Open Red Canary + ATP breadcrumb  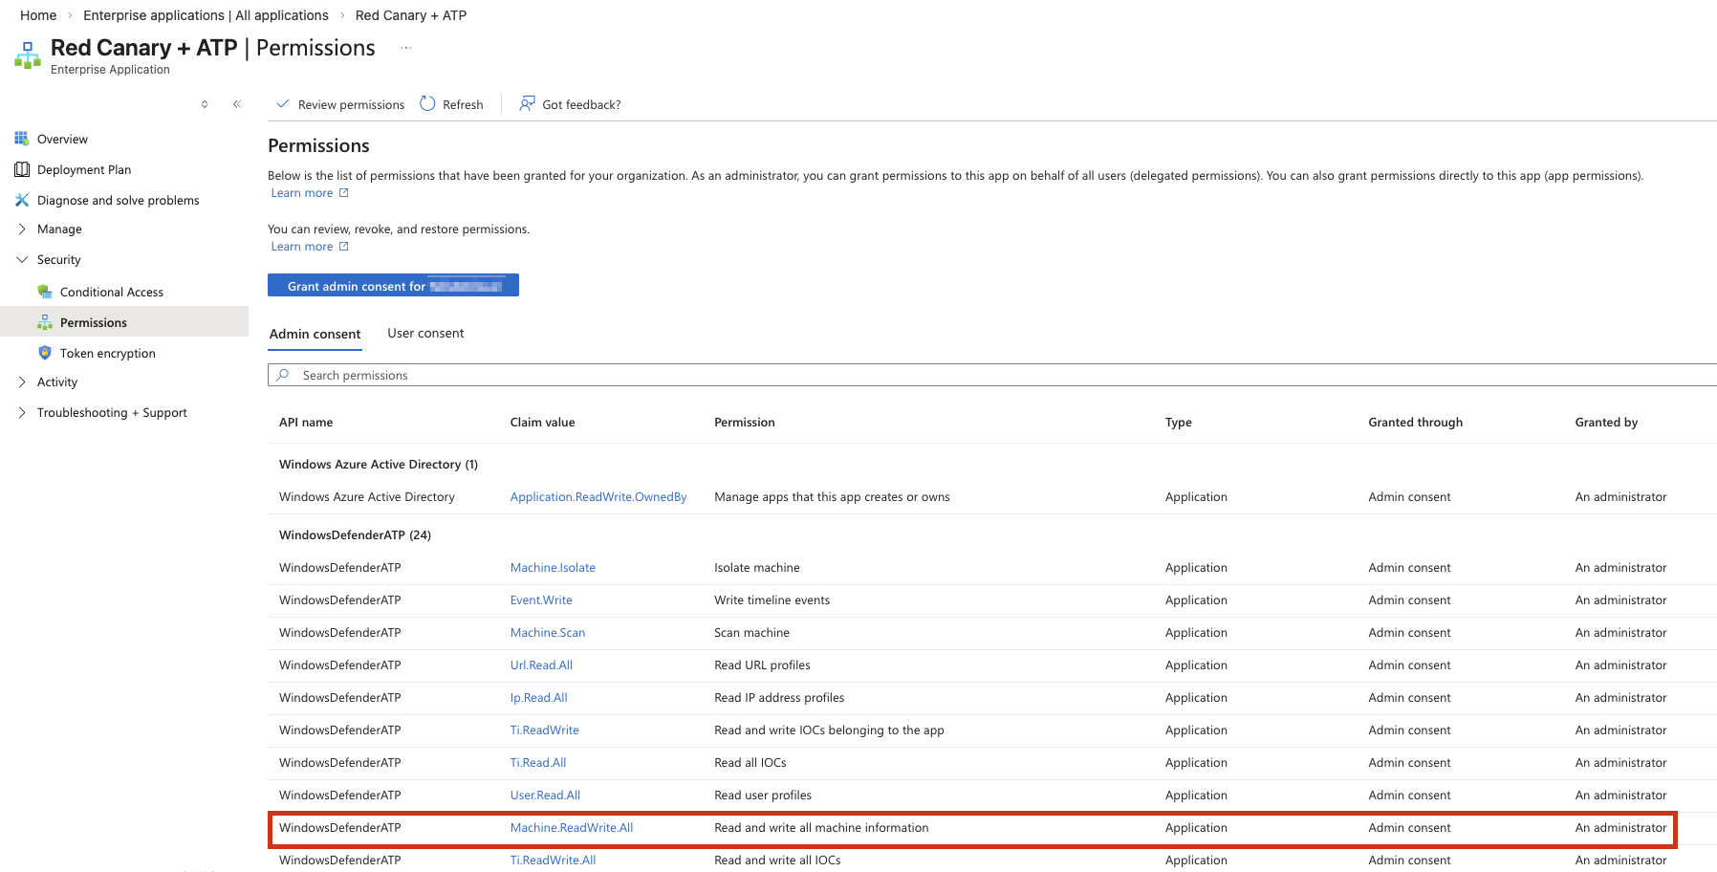(411, 15)
